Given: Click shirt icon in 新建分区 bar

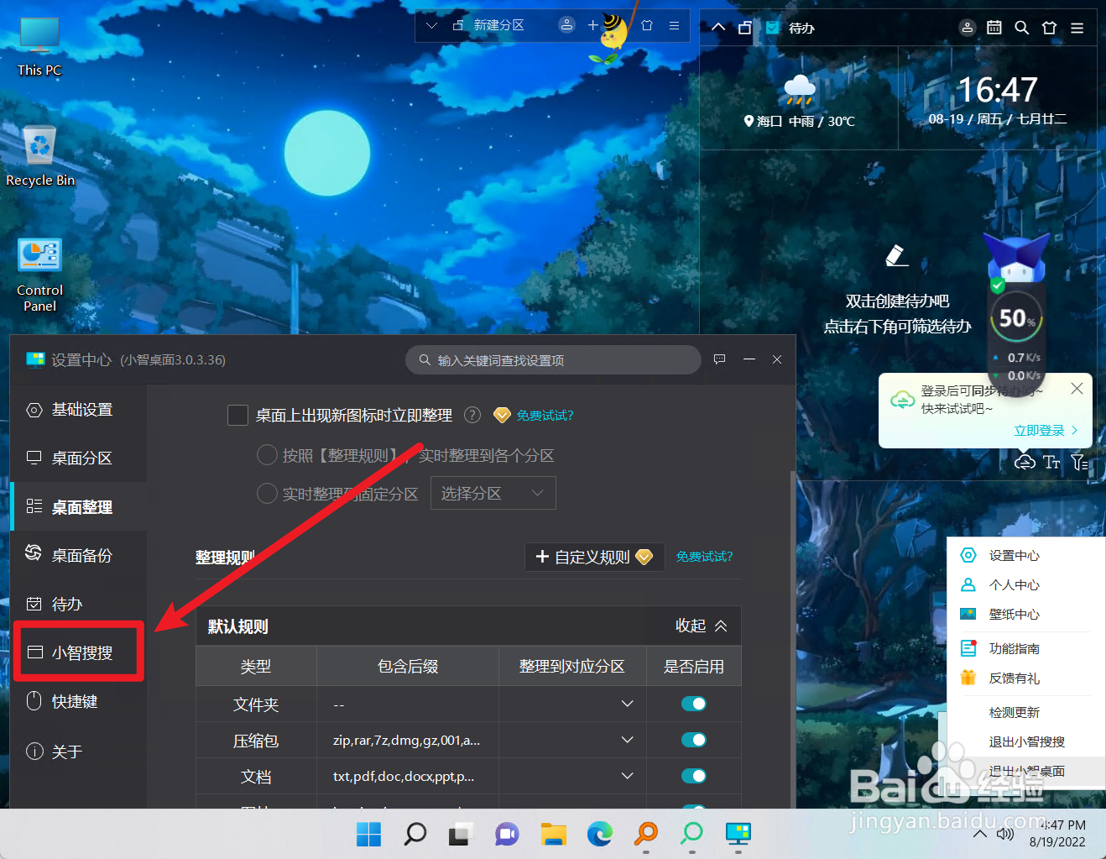Looking at the screenshot, I should click(x=647, y=26).
